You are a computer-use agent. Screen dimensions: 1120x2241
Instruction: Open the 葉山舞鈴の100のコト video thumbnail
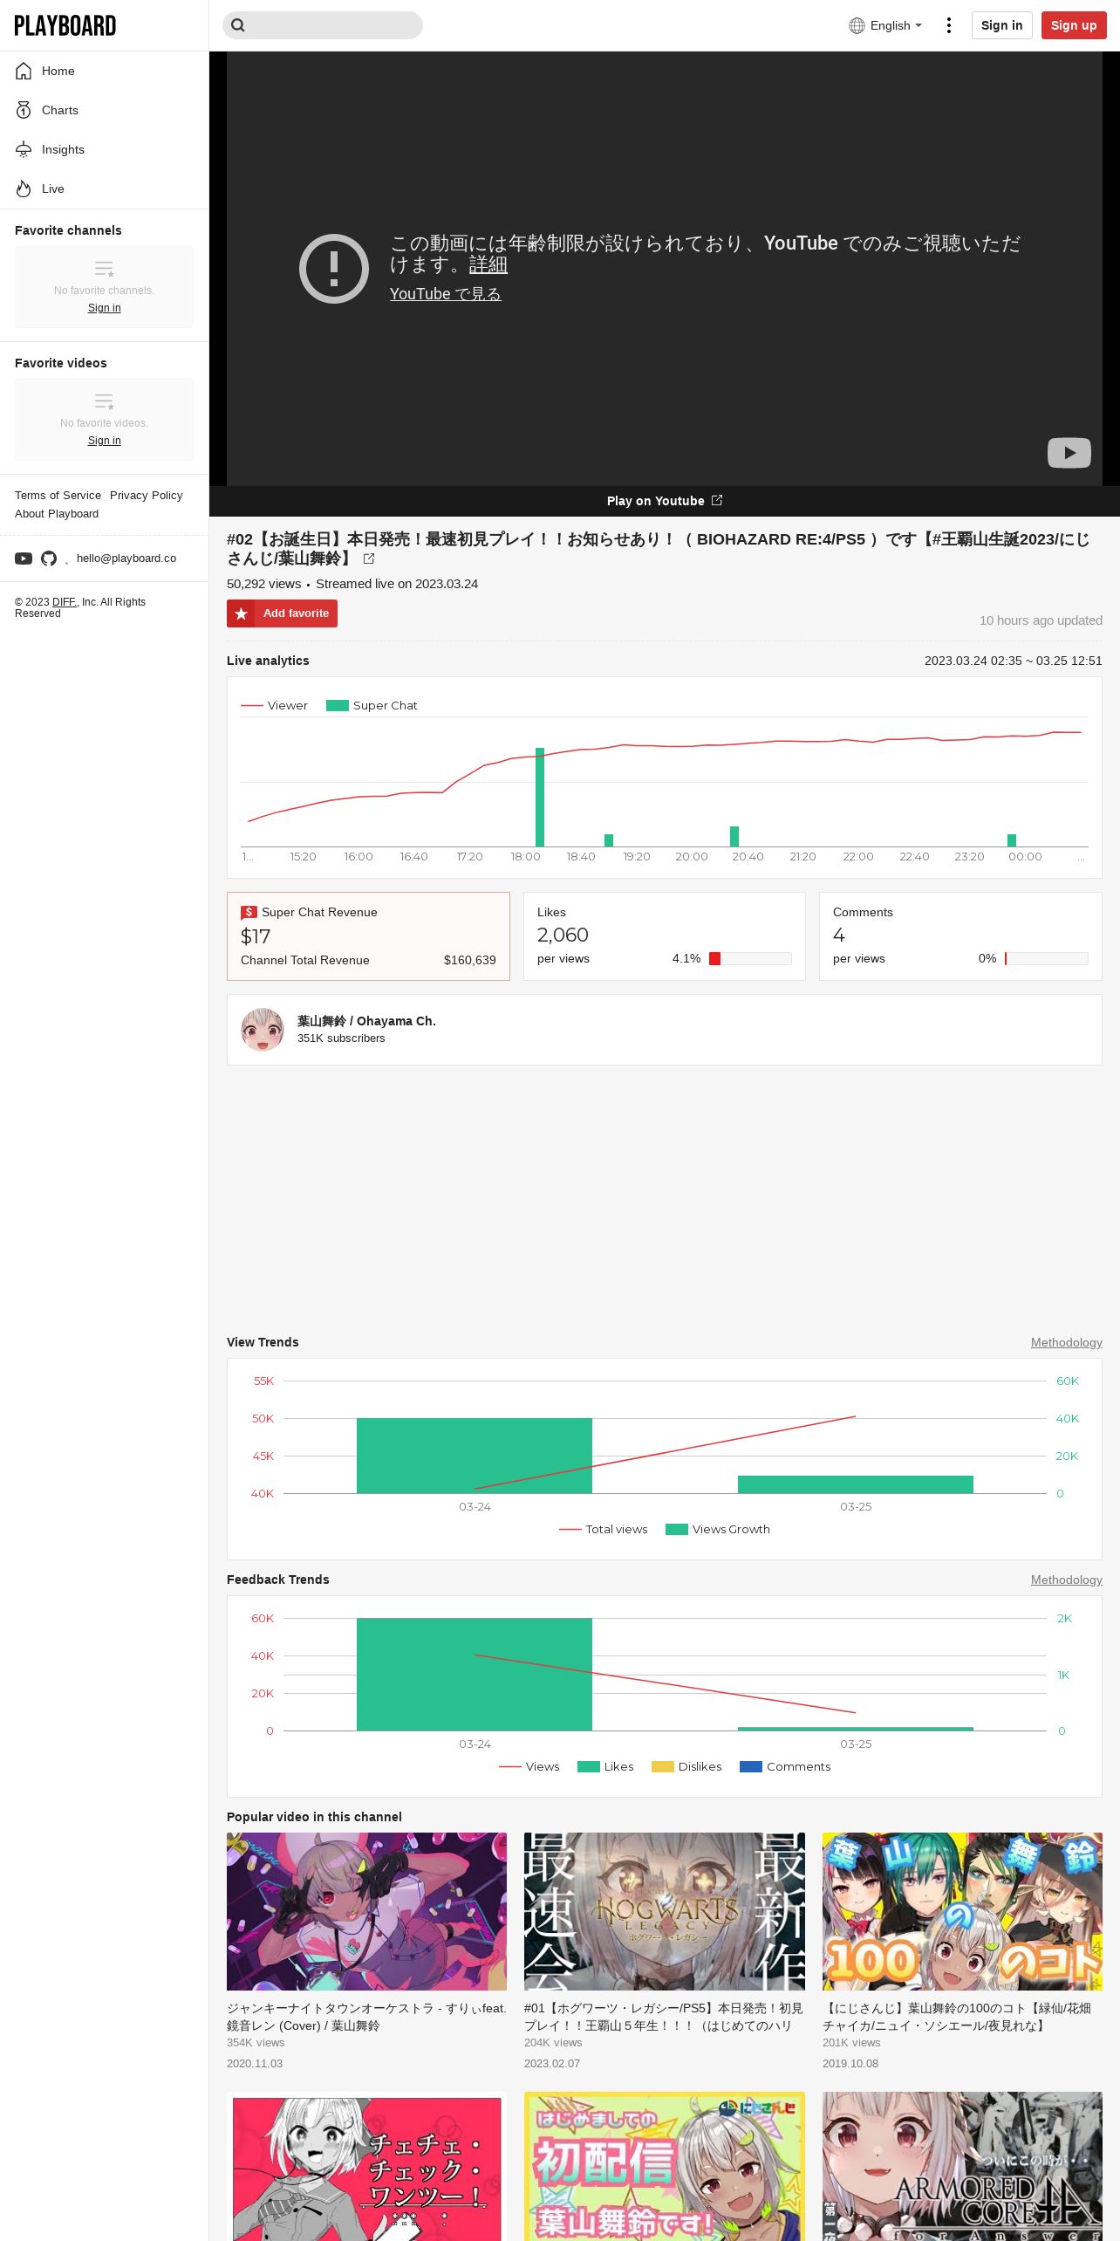(962, 1911)
